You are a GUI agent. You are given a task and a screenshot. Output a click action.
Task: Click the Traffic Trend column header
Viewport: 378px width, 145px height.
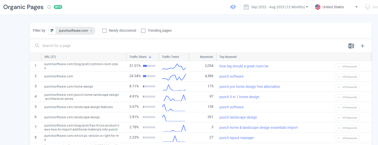tap(170, 57)
